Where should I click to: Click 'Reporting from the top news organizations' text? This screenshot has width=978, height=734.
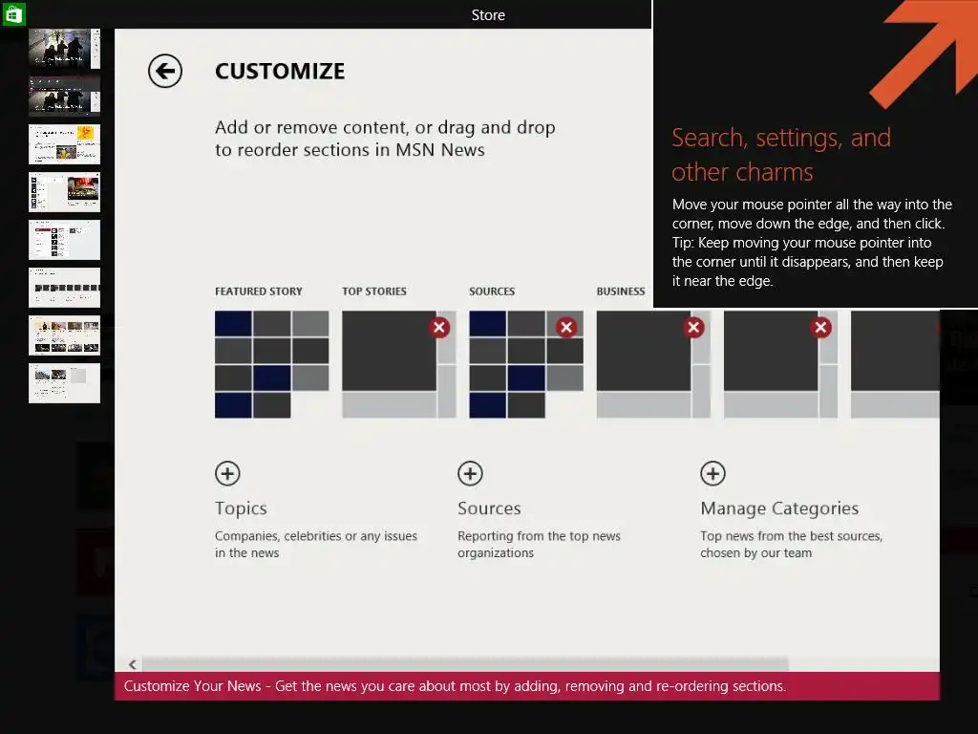tap(539, 544)
